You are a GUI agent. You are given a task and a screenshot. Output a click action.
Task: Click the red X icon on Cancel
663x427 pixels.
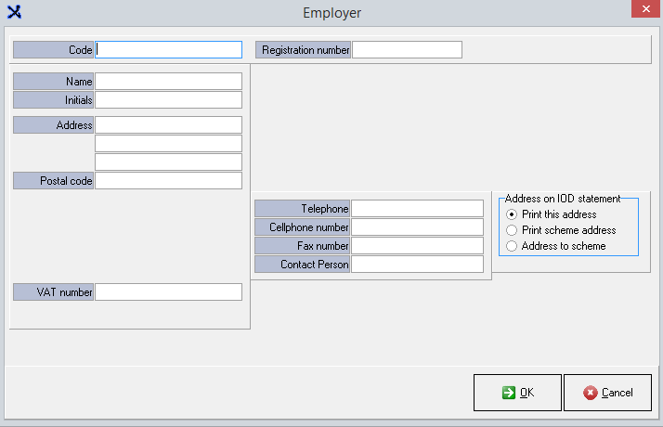click(x=591, y=393)
